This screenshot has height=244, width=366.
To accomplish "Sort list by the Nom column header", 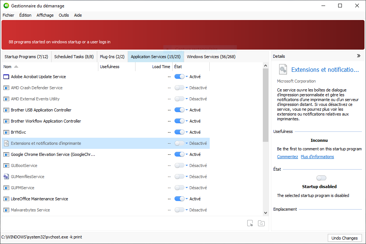I will click(7, 67).
